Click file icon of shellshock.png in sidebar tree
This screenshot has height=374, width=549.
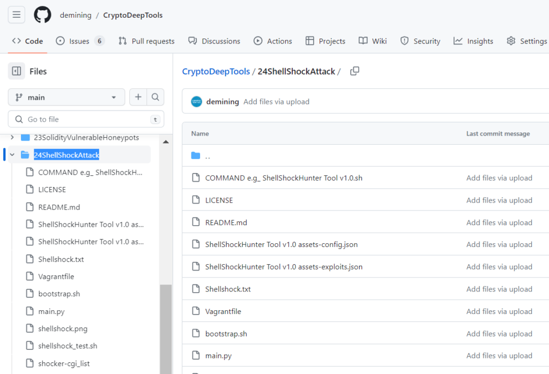point(30,328)
